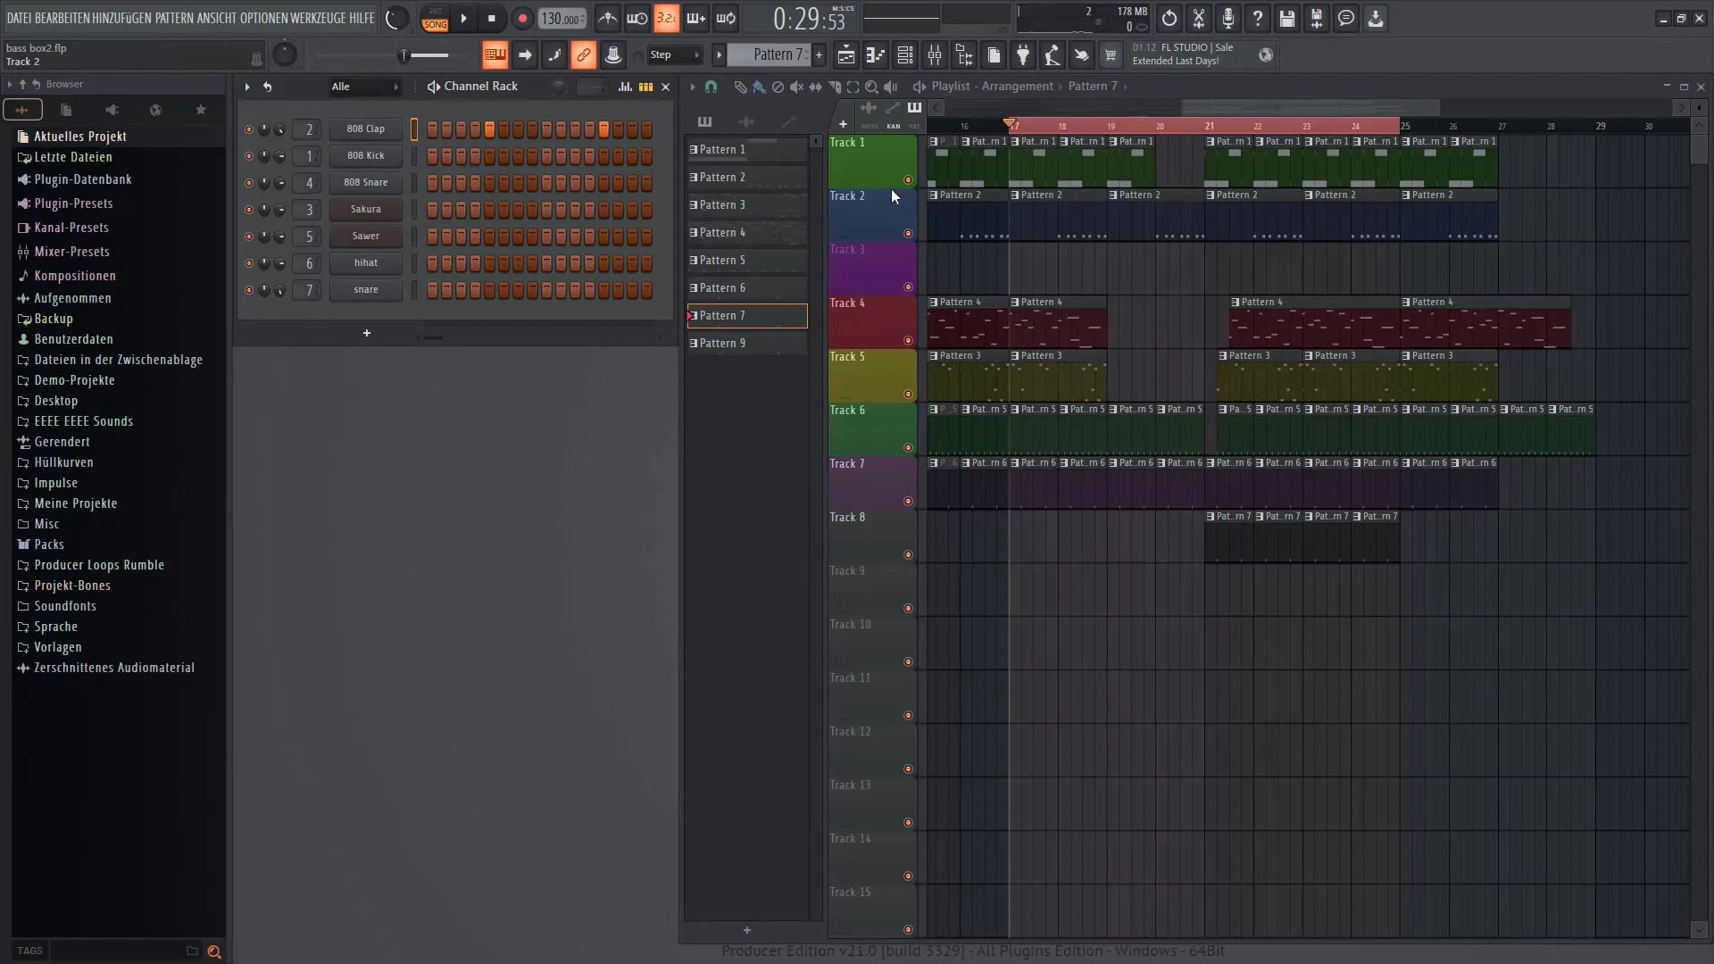Toggle the metronome icon in transport
The width and height of the screenshot is (1714, 964).
click(607, 18)
